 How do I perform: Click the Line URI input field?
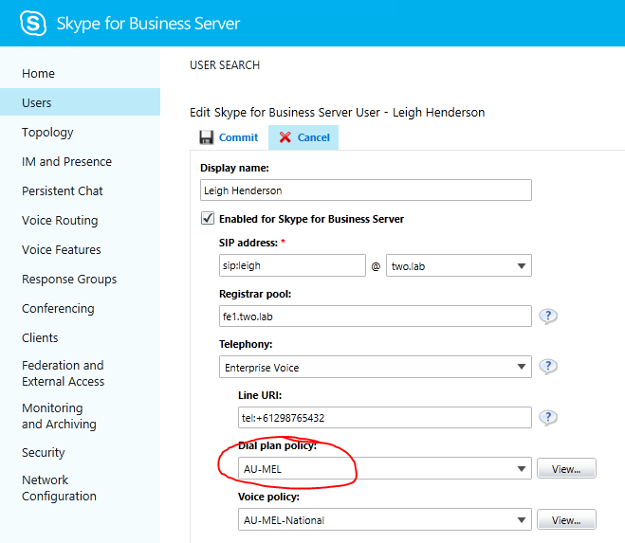pos(384,418)
